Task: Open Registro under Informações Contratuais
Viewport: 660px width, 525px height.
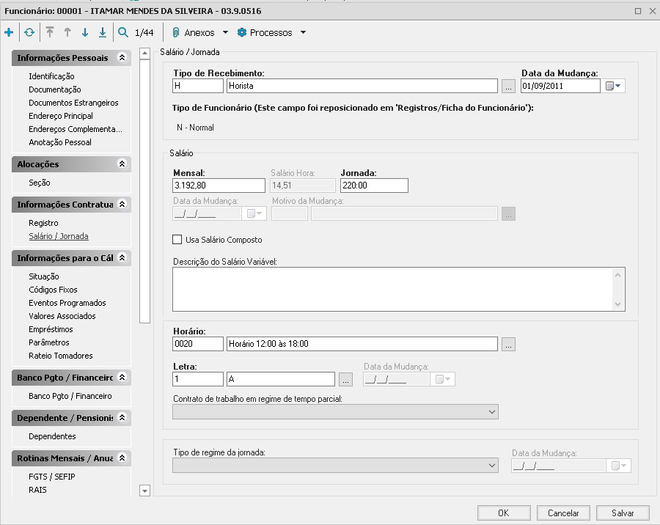Action: click(43, 223)
